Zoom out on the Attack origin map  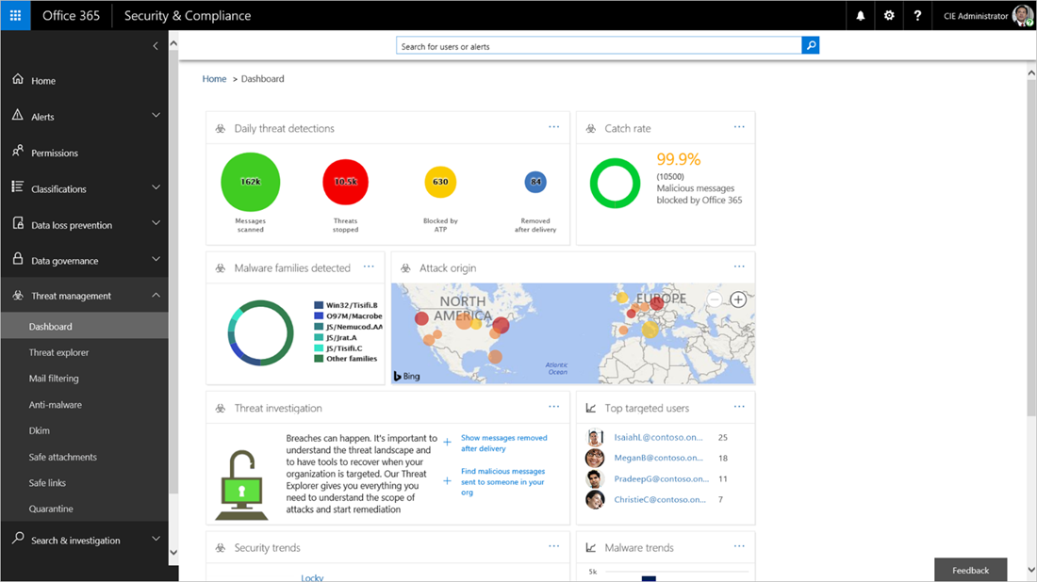pos(715,299)
